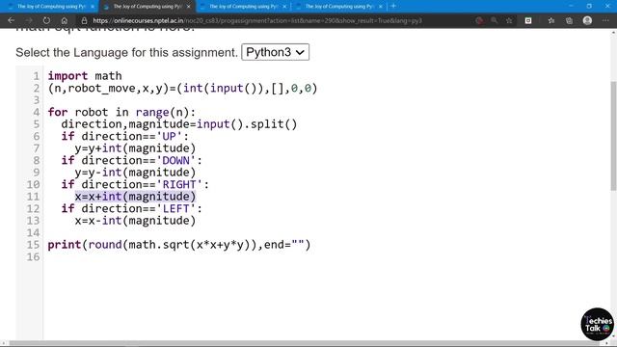Viewport: 617px width, 347px height.
Task: Switch to the fourth Joy of Computing tab
Action: [x=338, y=7]
